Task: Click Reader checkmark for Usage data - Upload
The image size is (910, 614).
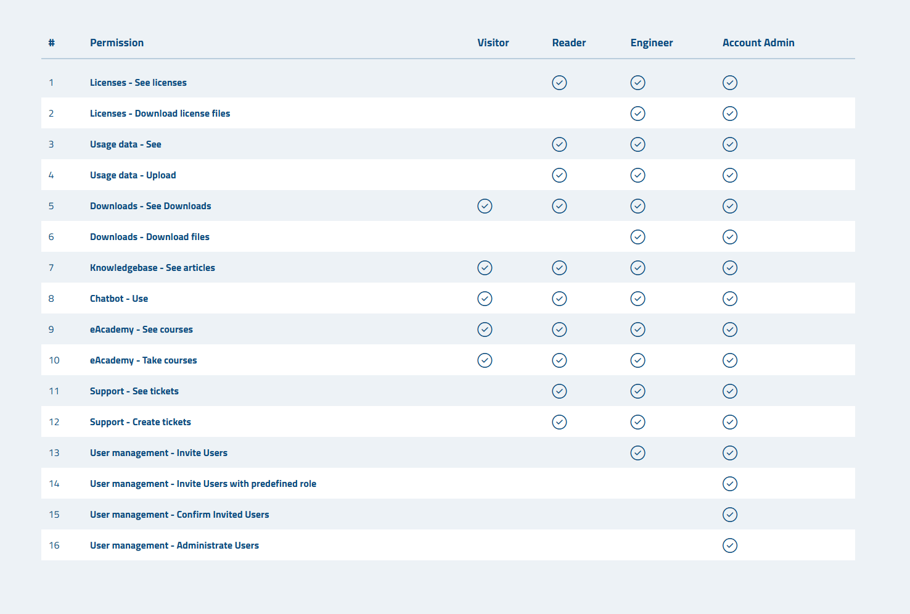Action: click(559, 175)
